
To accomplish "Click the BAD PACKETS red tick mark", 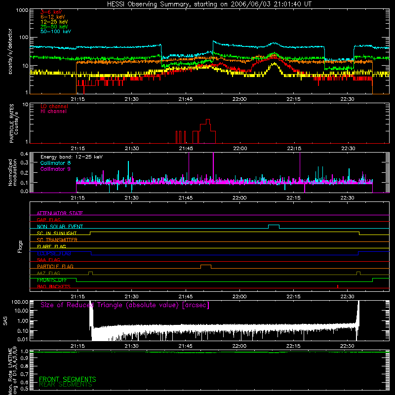I will click(338, 286).
